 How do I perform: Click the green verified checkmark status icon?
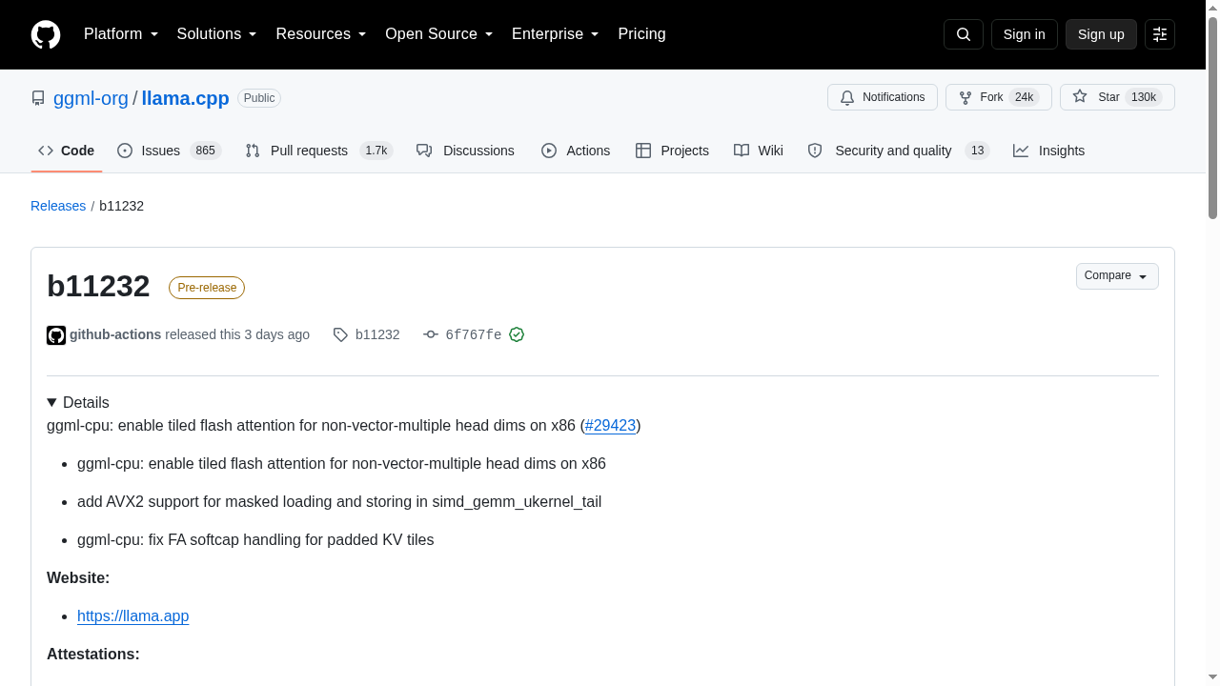pos(517,334)
